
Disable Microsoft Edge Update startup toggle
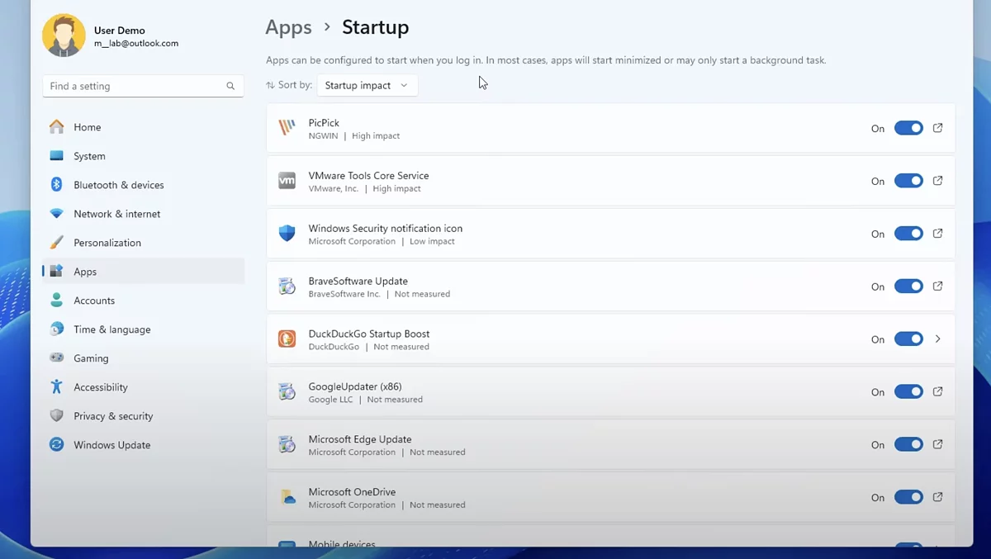[x=908, y=444]
